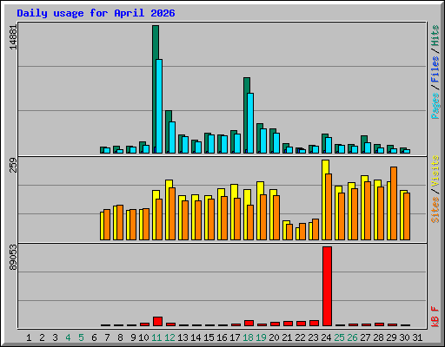Click day label 16 on the x-axis
The image size is (445, 347).
[x=222, y=337]
